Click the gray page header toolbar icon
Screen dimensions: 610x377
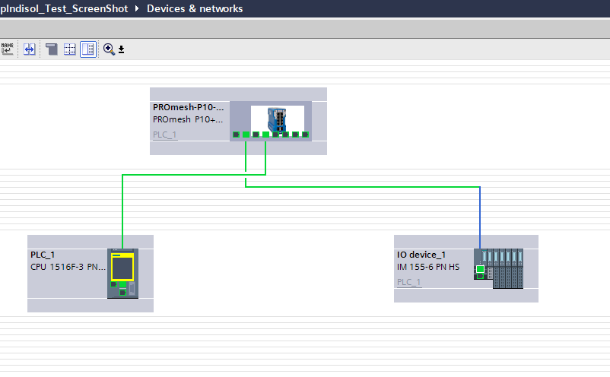tap(52, 49)
